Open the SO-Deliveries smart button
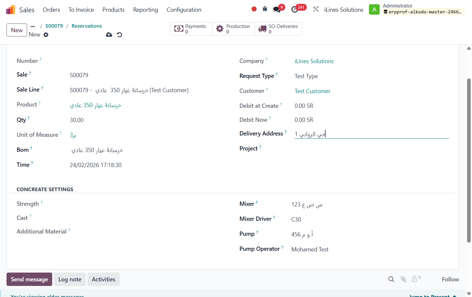The image size is (472, 297). coord(278,29)
